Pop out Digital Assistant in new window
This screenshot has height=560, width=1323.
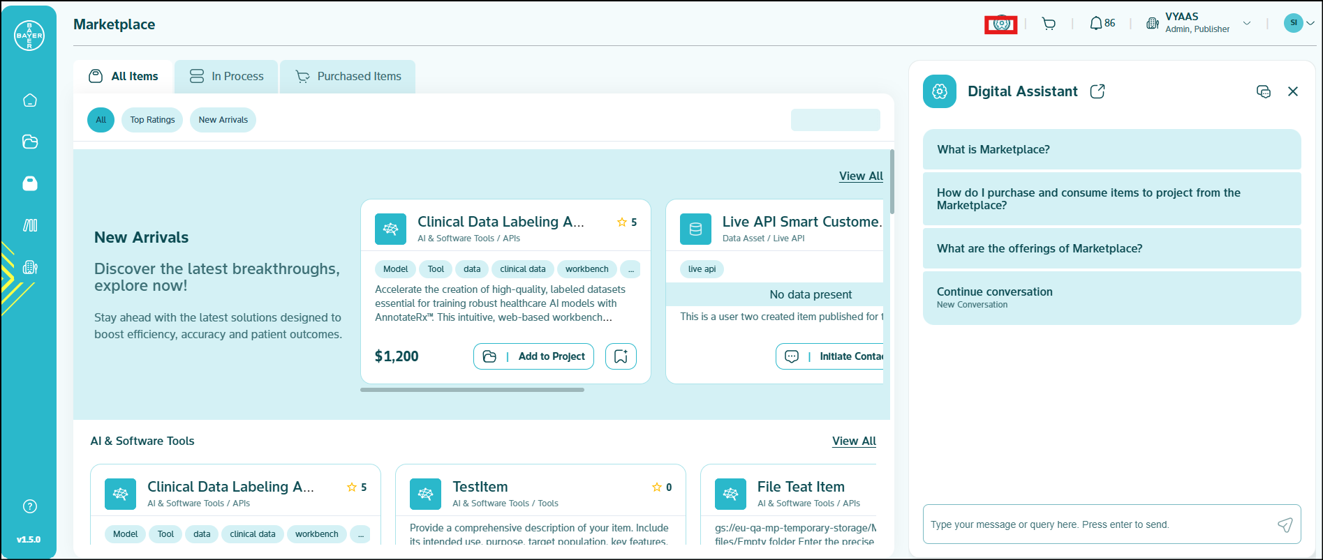click(x=1097, y=91)
